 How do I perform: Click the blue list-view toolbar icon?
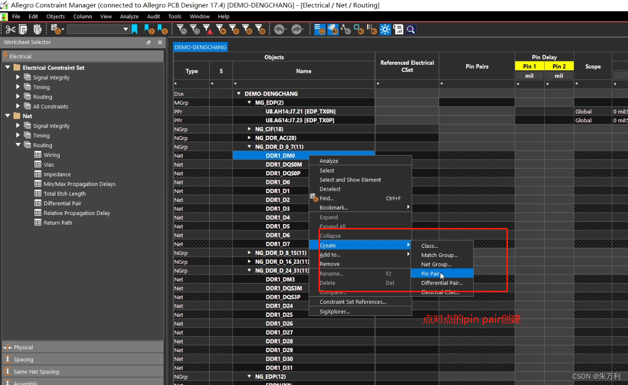coord(320,29)
